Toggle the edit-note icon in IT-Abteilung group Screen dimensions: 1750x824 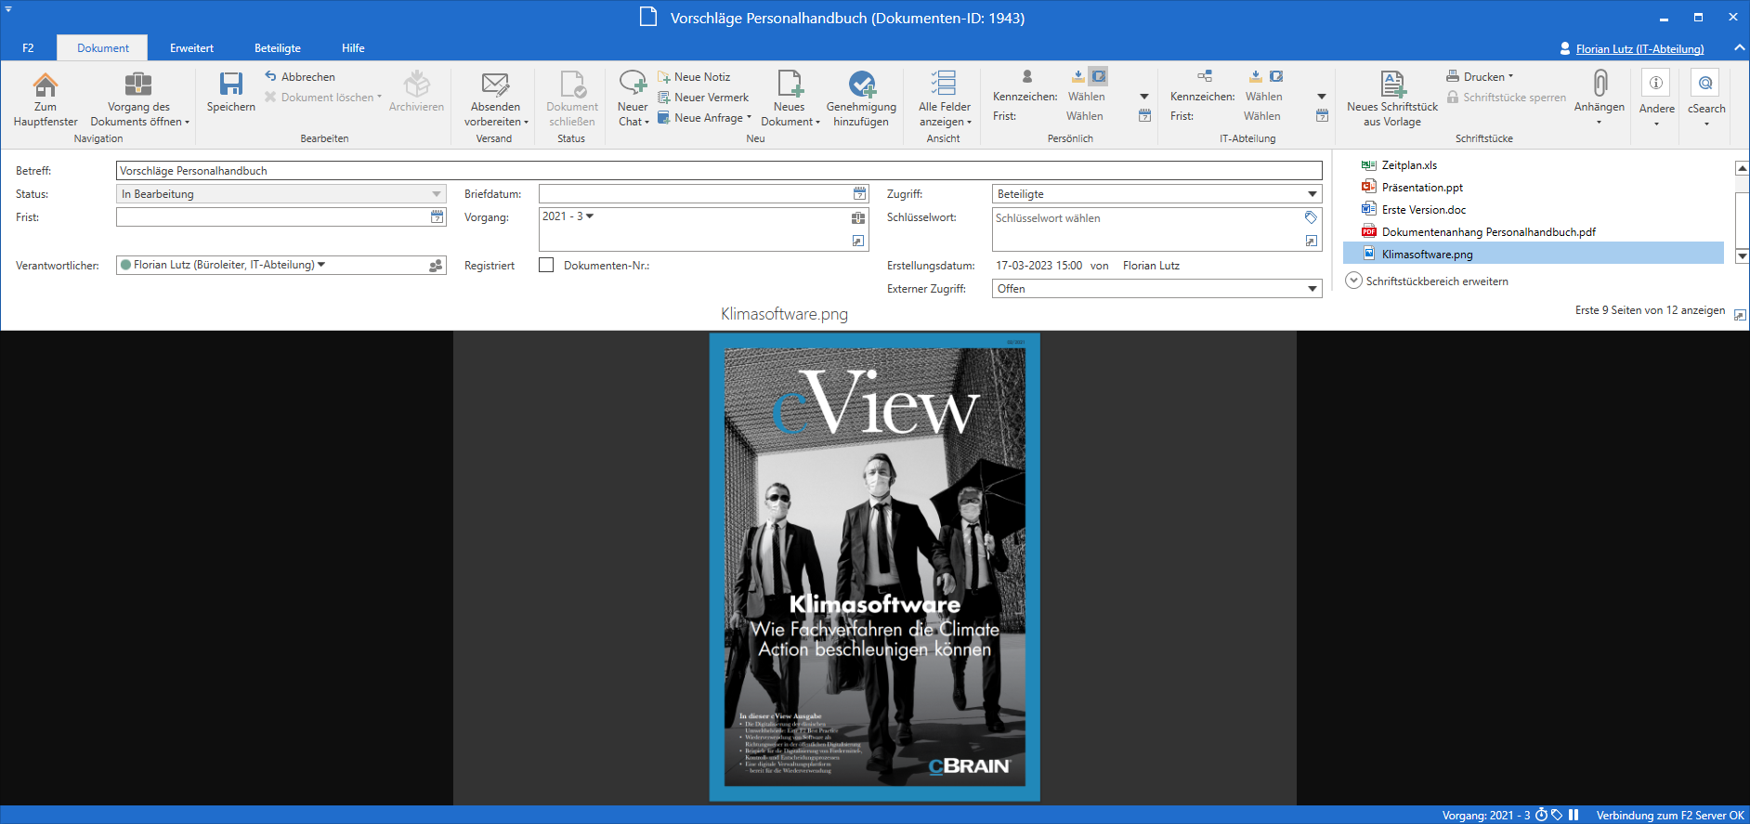click(x=1276, y=76)
